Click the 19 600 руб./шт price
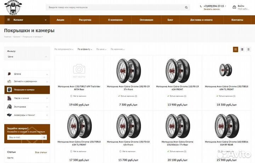 pyautogui.click(x=79, y=105)
